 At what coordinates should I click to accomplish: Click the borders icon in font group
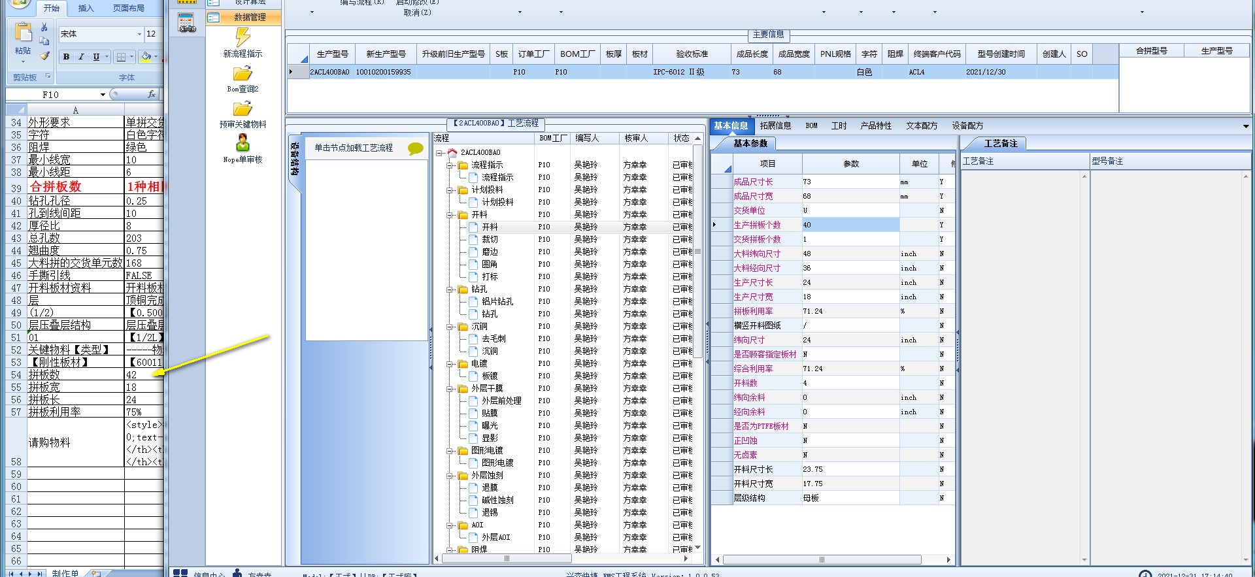121,57
